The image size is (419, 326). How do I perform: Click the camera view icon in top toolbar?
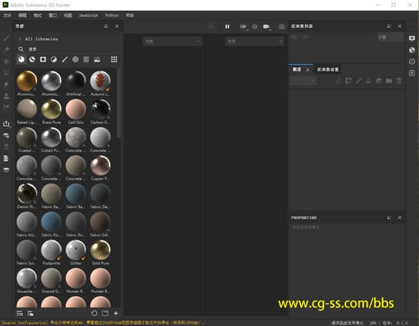click(267, 27)
